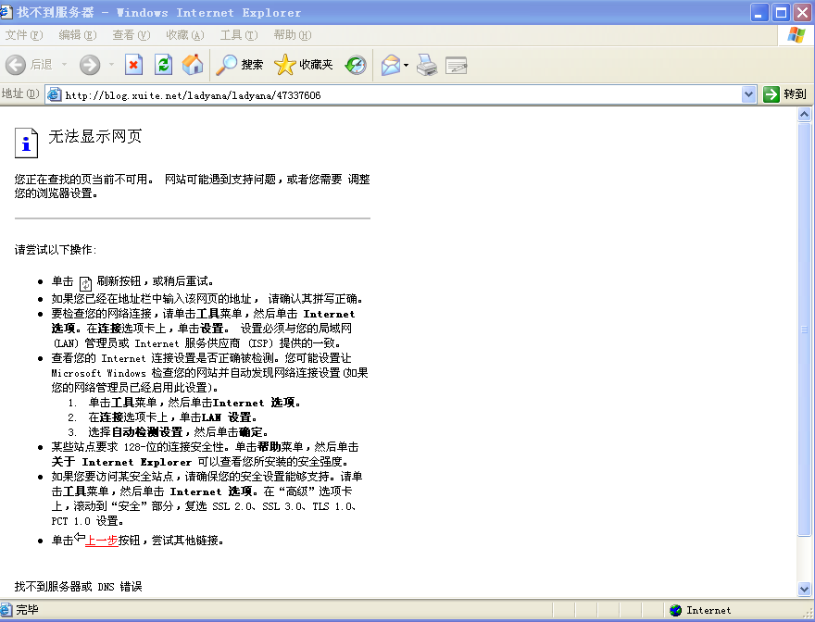Minimize the Internet Explorer window

click(x=759, y=12)
